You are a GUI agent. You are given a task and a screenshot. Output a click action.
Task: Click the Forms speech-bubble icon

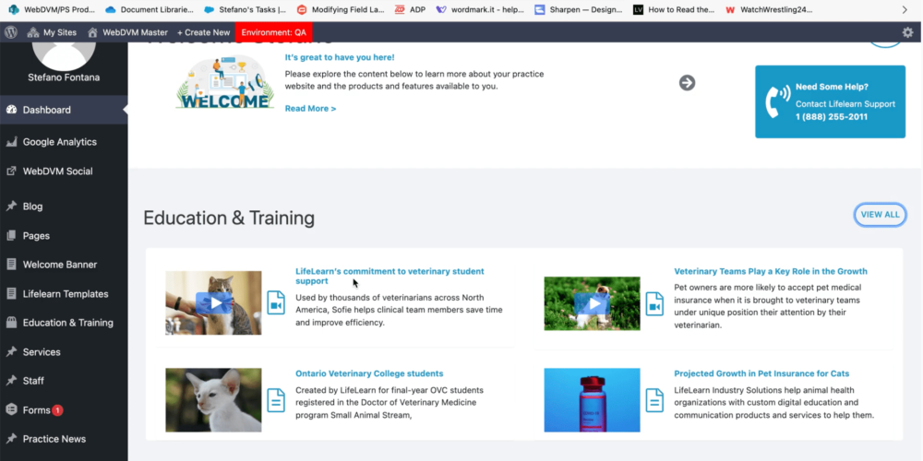[x=10, y=410]
